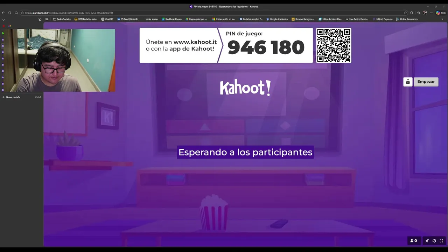448x252 pixels.
Task: Add this page to favorites
Action: 405,13
